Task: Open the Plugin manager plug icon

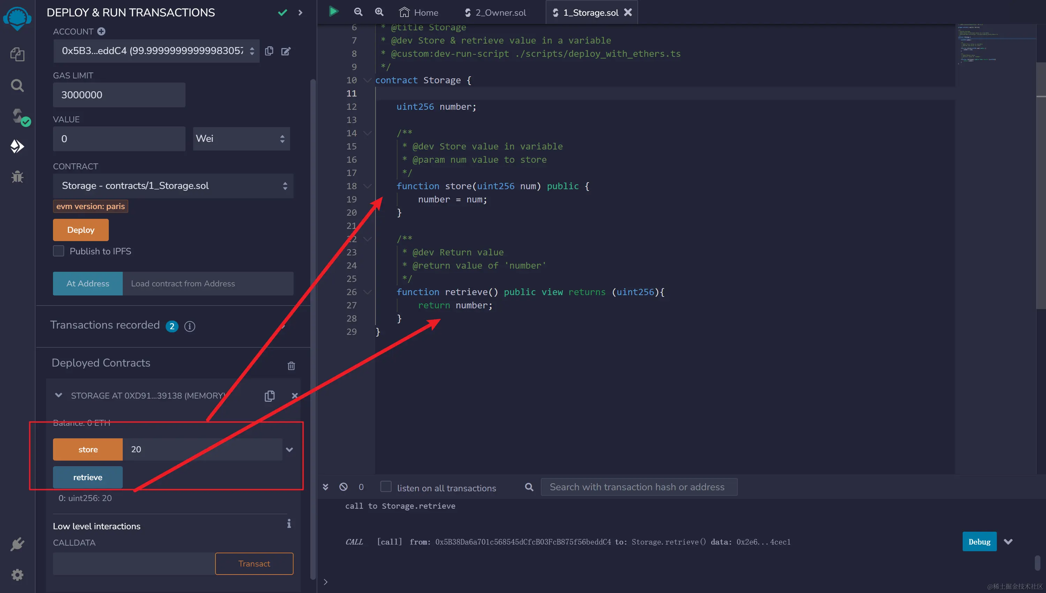Action: click(17, 544)
